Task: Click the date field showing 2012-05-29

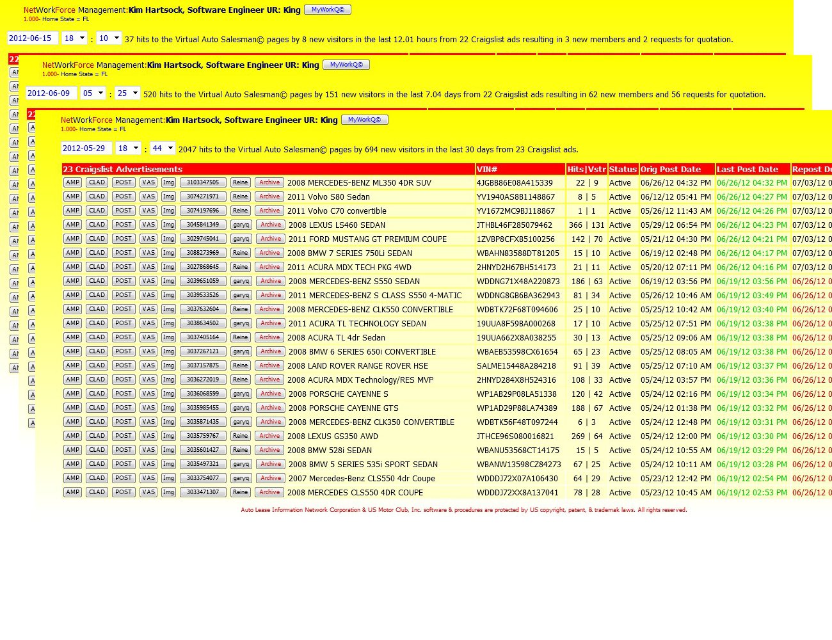Action: tap(86, 148)
